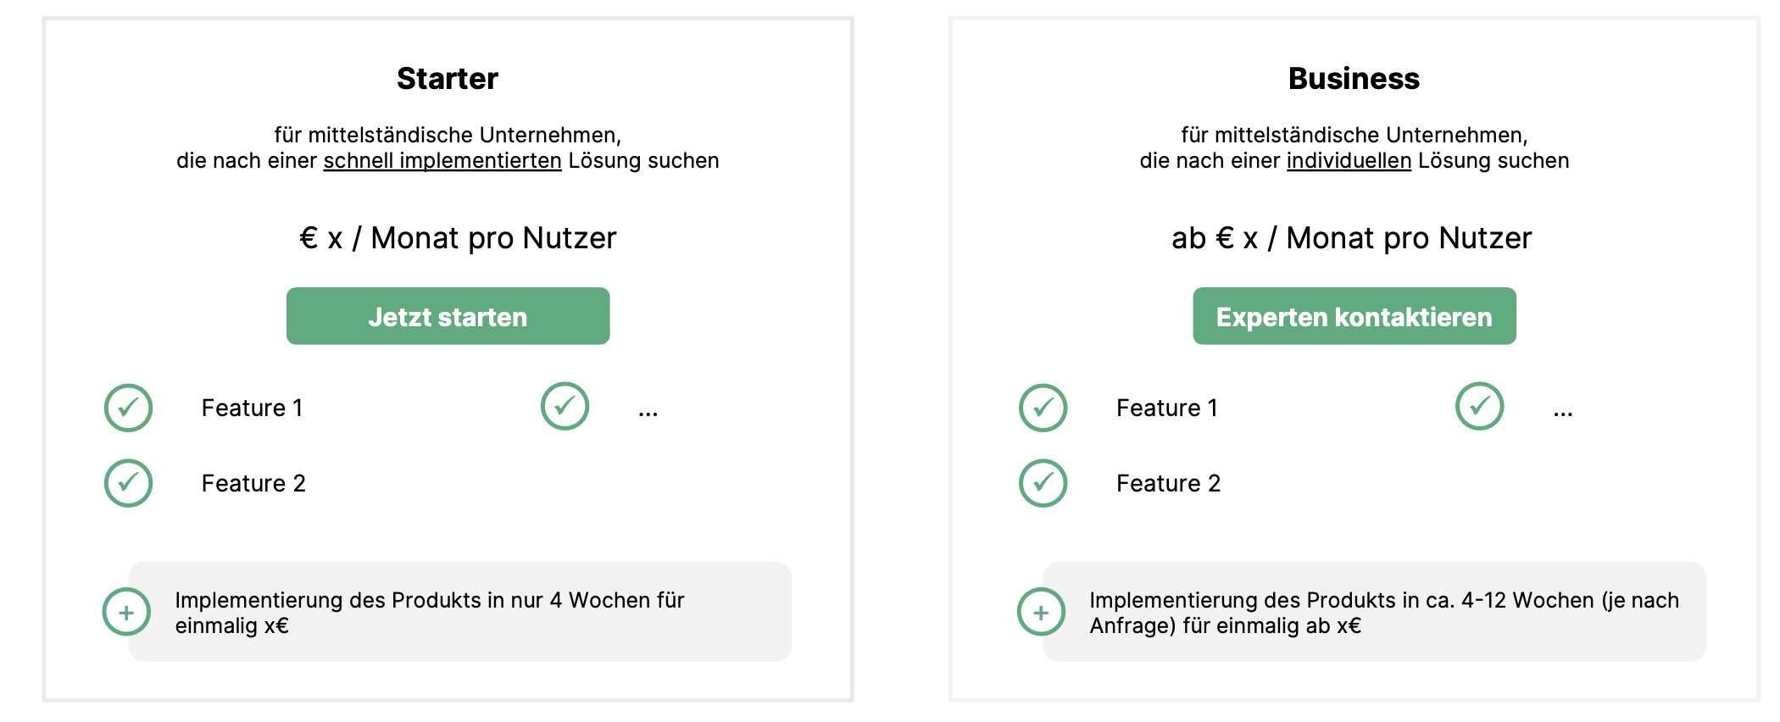
Task: Click the Starter Feature 2 checkmark icon
Action: (x=128, y=483)
